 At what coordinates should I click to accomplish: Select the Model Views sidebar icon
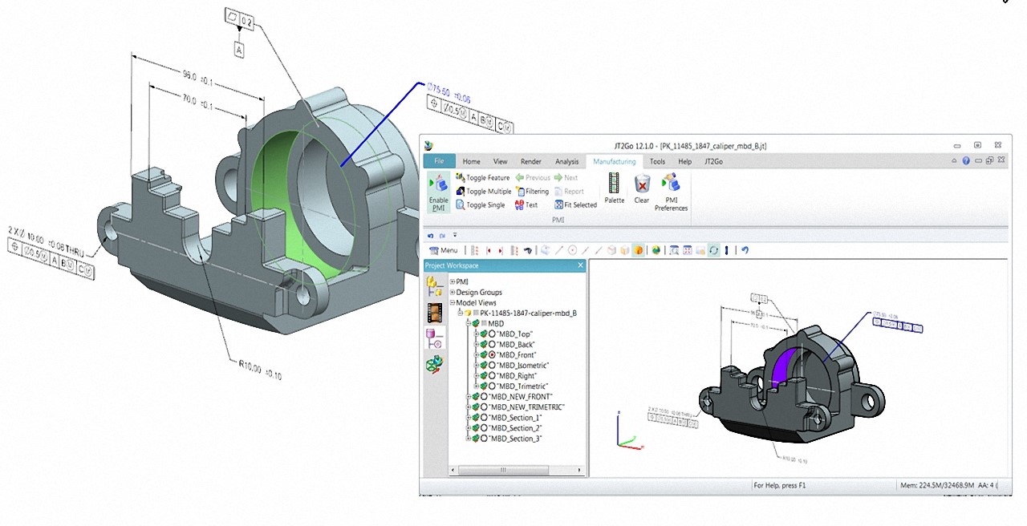(x=435, y=338)
